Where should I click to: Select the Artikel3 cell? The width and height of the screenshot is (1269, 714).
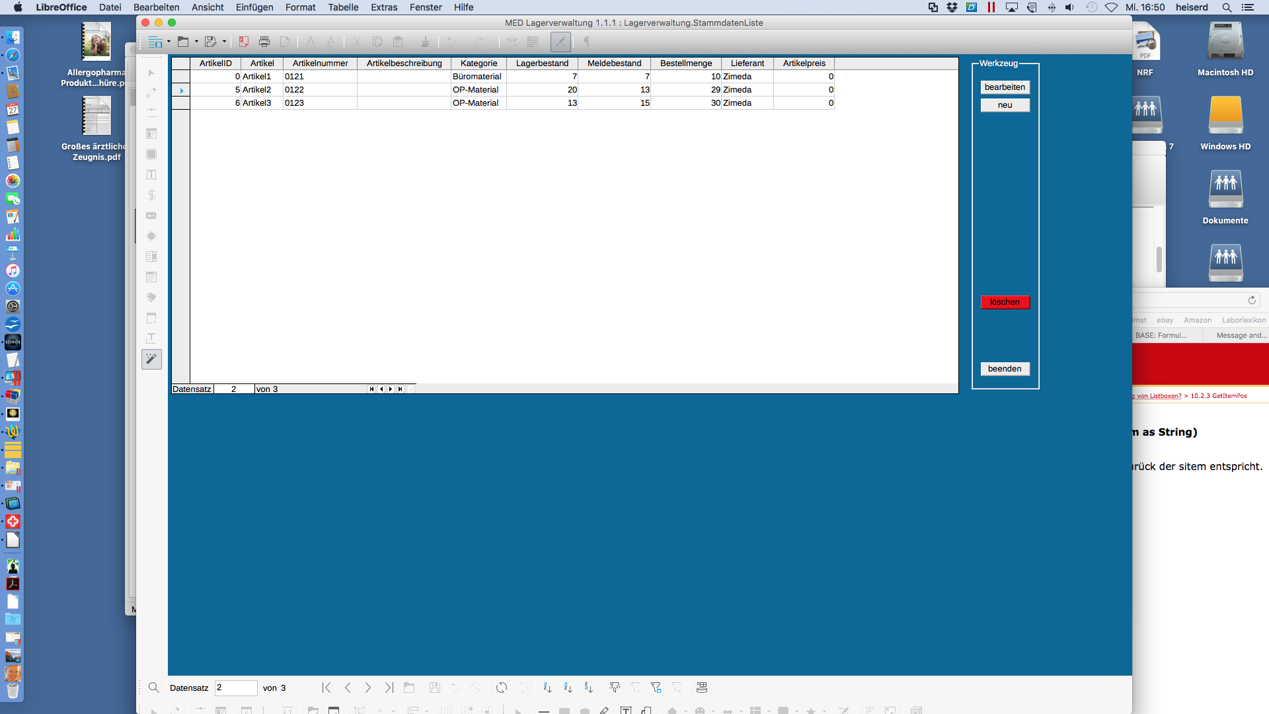[262, 103]
